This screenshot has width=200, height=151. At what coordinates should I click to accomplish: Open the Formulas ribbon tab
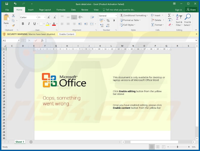[x=61, y=10]
